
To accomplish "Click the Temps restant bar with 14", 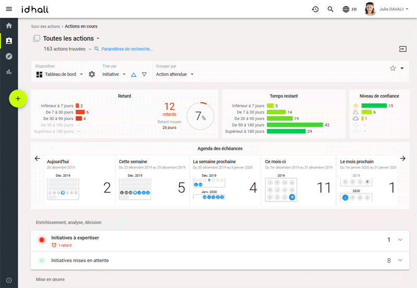I will (x=276, y=112).
